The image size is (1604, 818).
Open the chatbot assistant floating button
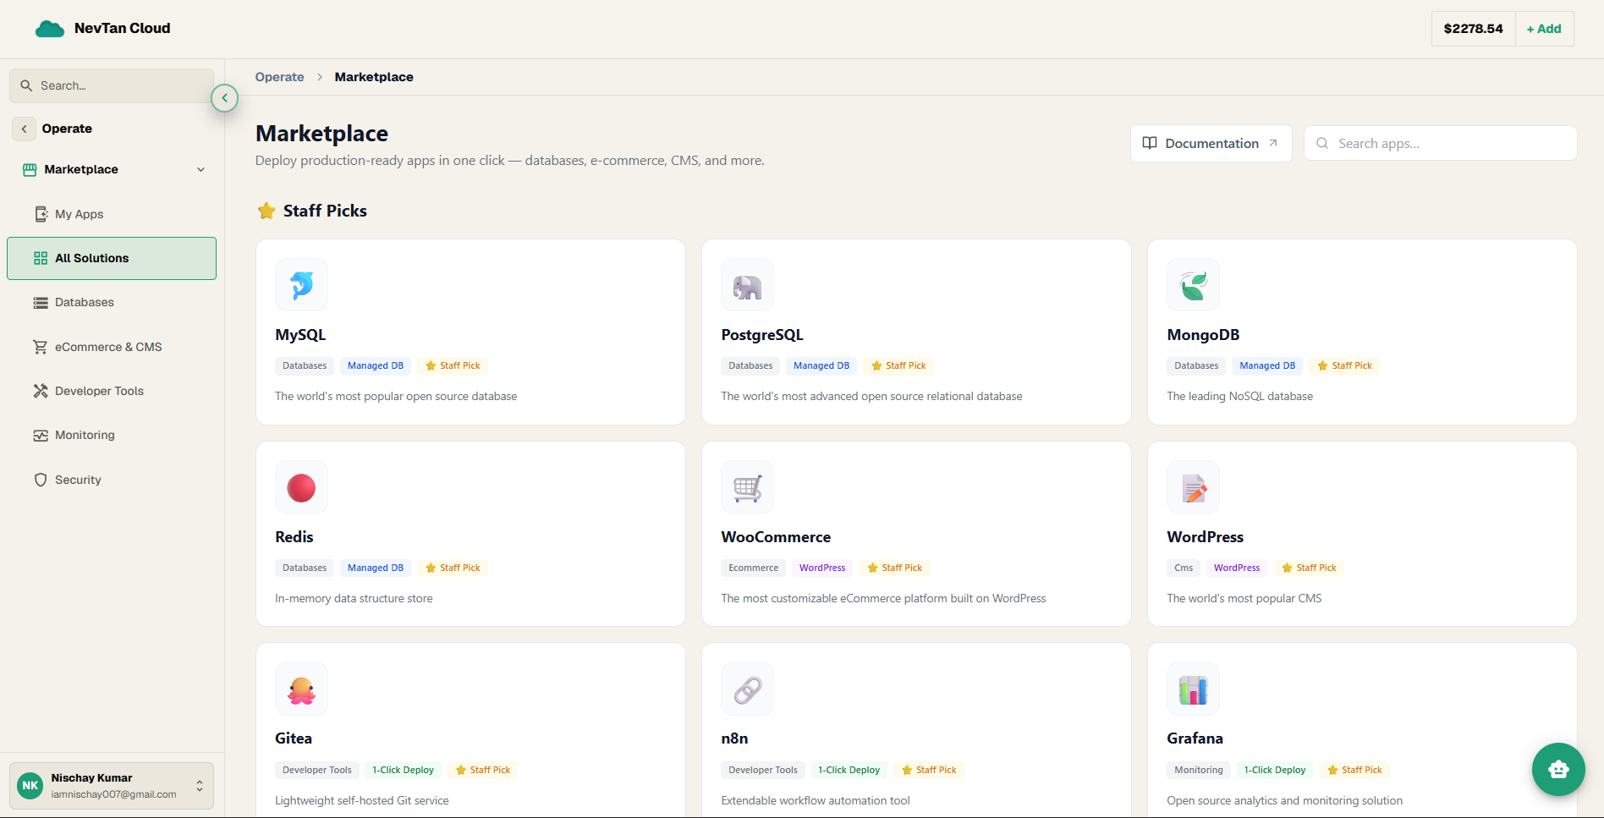click(1558, 769)
